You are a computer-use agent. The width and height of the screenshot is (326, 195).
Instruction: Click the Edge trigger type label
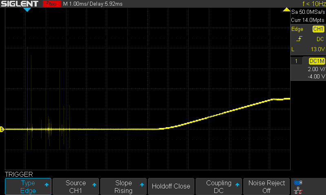297,29
